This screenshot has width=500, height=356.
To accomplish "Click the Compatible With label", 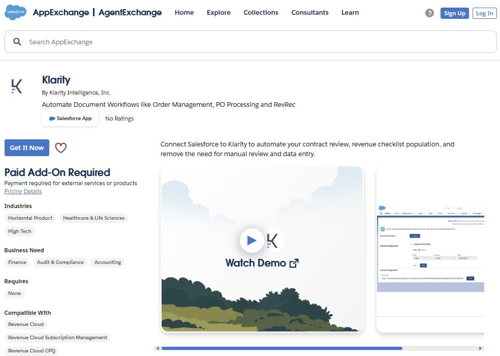I will (28, 313).
